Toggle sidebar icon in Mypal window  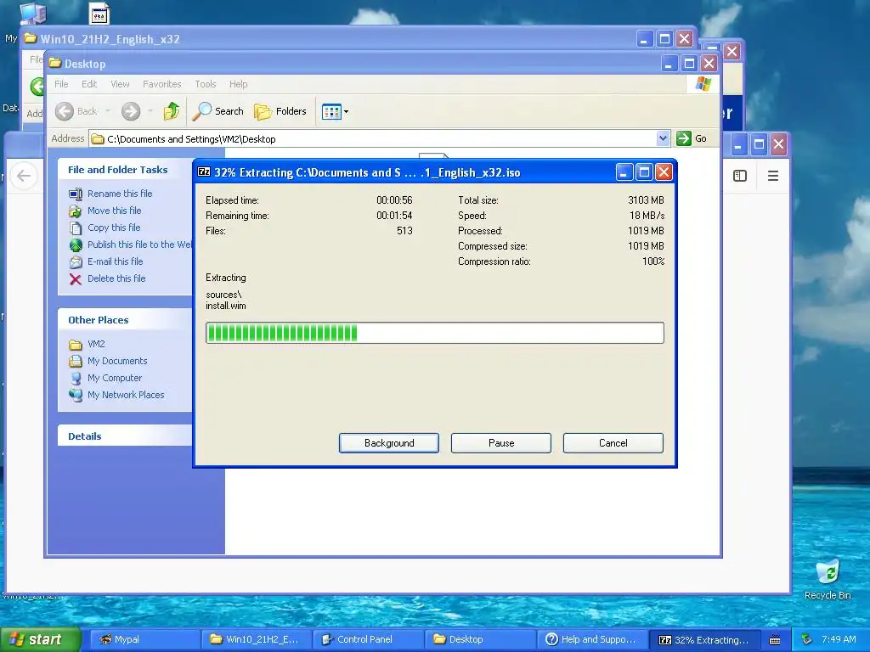click(x=740, y=176)
